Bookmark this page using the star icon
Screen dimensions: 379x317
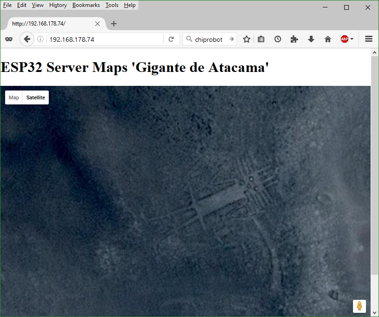click(247, 39)
